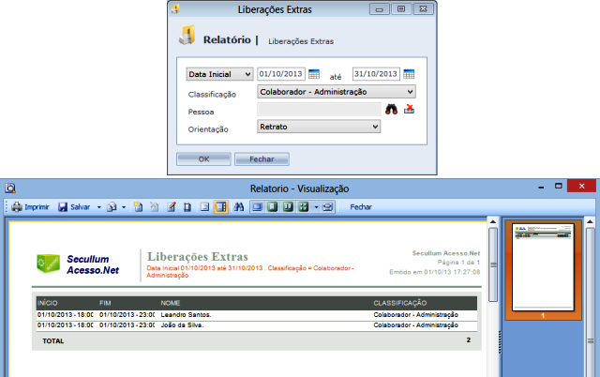Click Fechar in the report toolbar
The width and height of the screenshot is (600, 377).
(x=361, y=206)
